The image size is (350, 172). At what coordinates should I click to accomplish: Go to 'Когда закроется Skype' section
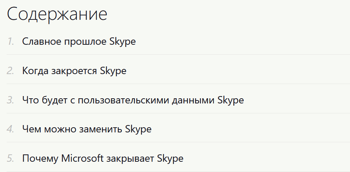click(x=74, y=71)
